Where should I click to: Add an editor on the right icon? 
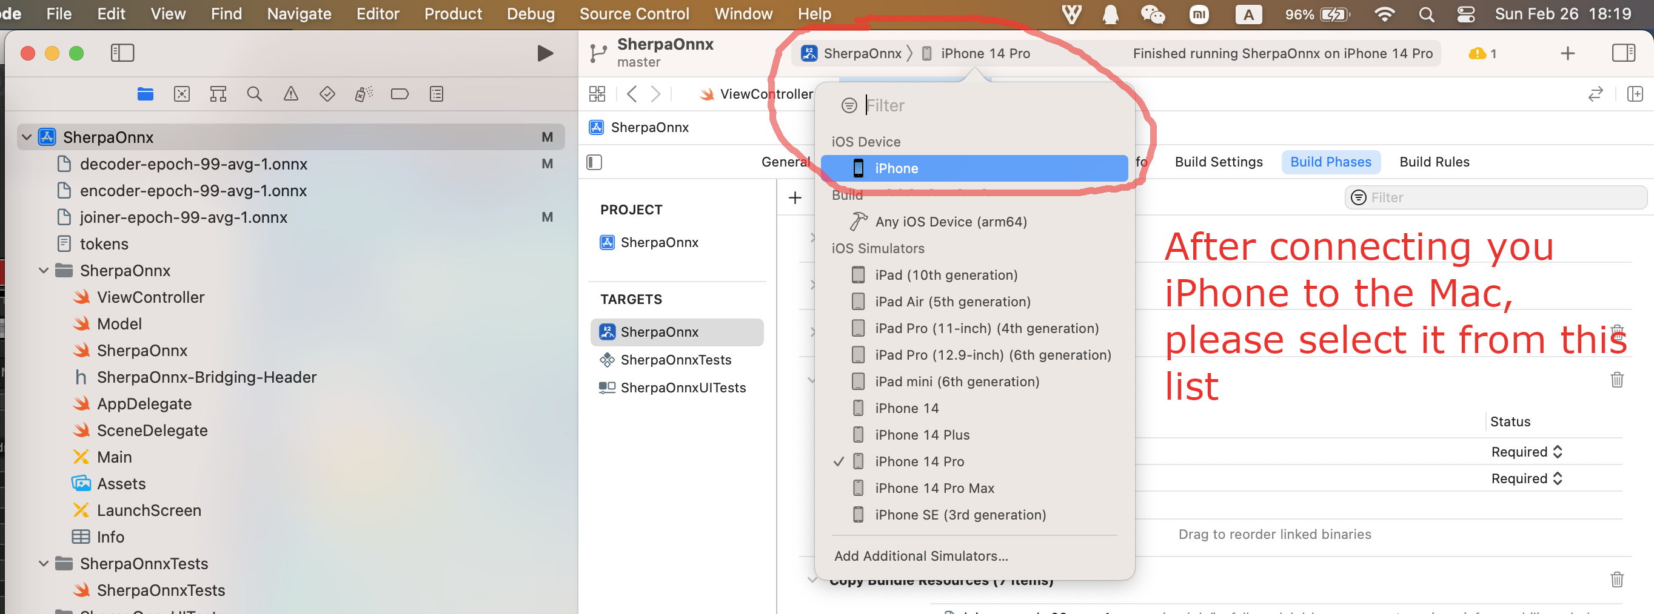1635,94
